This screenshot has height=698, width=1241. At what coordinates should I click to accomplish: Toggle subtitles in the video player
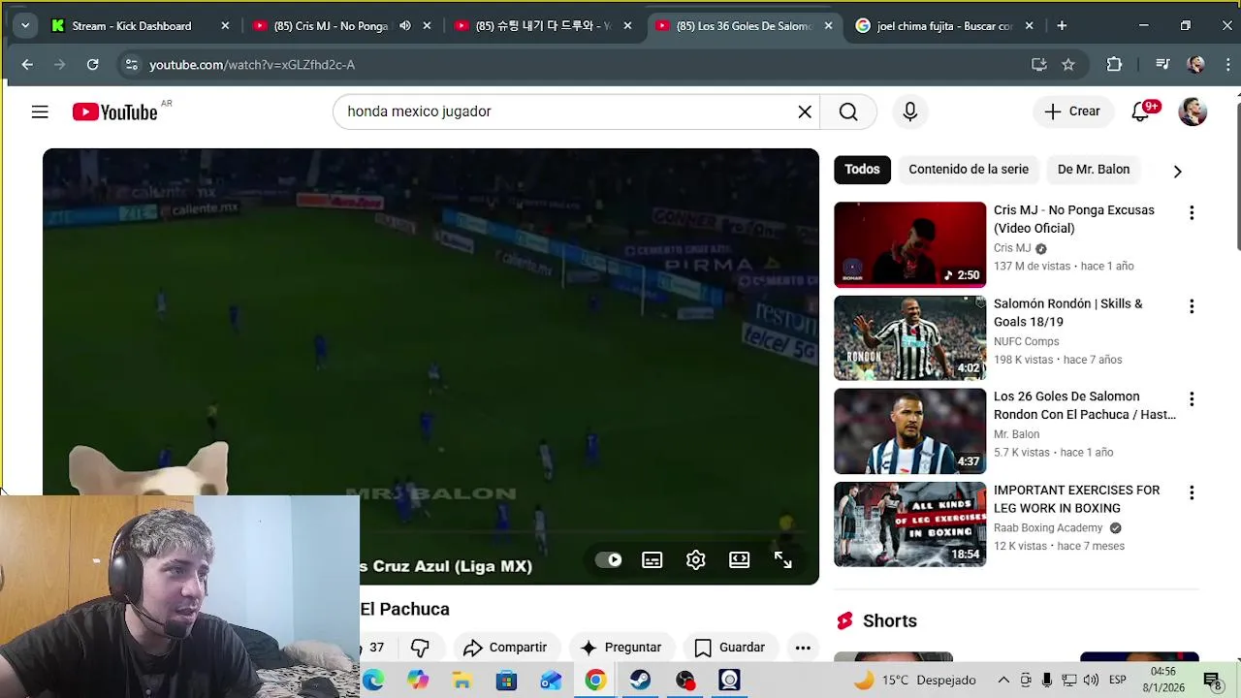[x=652, y=559]
